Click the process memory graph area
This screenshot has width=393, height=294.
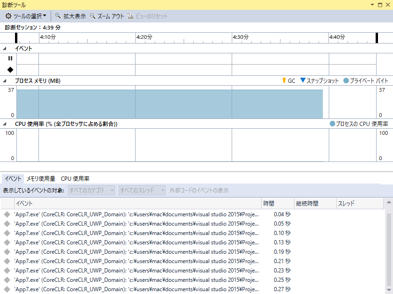pos(196,102)
